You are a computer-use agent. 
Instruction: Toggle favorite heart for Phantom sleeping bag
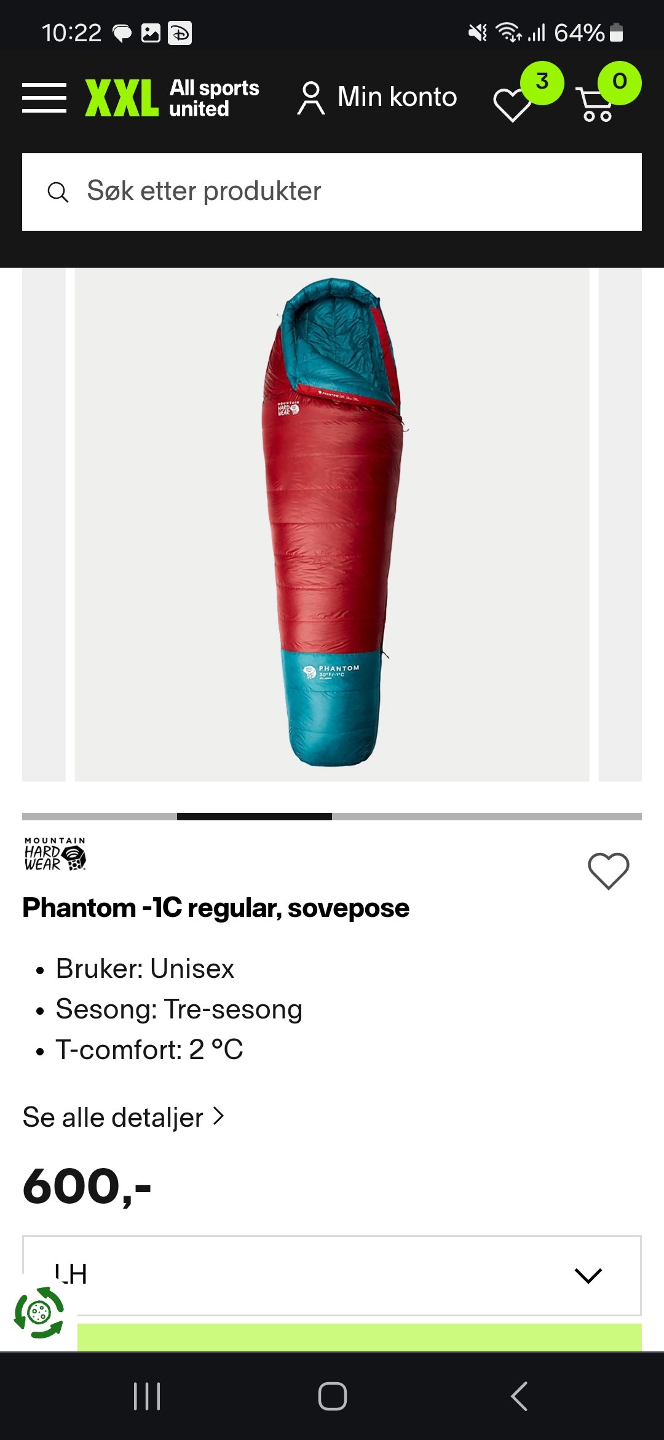tap(608, 871)
